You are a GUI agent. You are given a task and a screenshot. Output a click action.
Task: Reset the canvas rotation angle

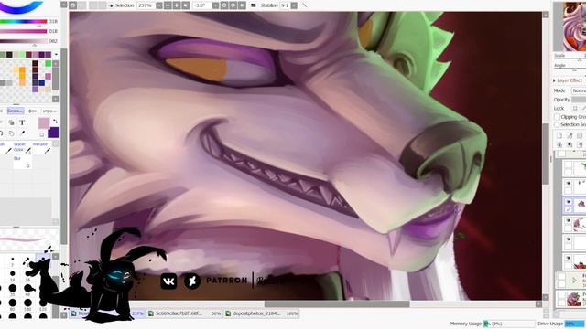[x=242, y=5]
